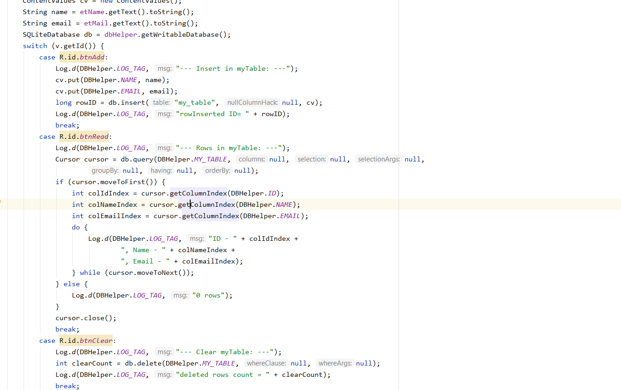Screen dimensions: 621x390
Task: Click the having: parameter hint
Action: [x=162, y=171]
